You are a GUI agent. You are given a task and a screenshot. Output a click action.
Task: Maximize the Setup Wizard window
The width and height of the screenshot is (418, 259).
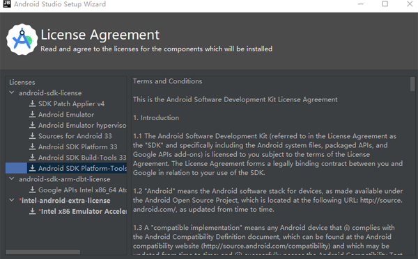coord(385,4)
